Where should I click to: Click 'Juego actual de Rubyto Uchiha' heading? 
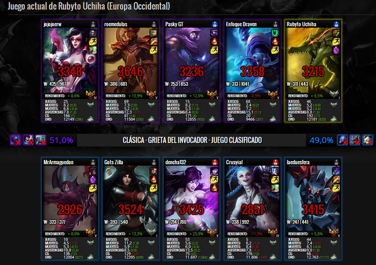(x=89, y=6)
